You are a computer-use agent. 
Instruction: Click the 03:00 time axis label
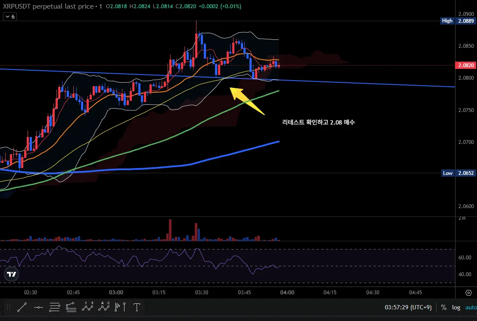pyautogui.click(x=116, y=293)
